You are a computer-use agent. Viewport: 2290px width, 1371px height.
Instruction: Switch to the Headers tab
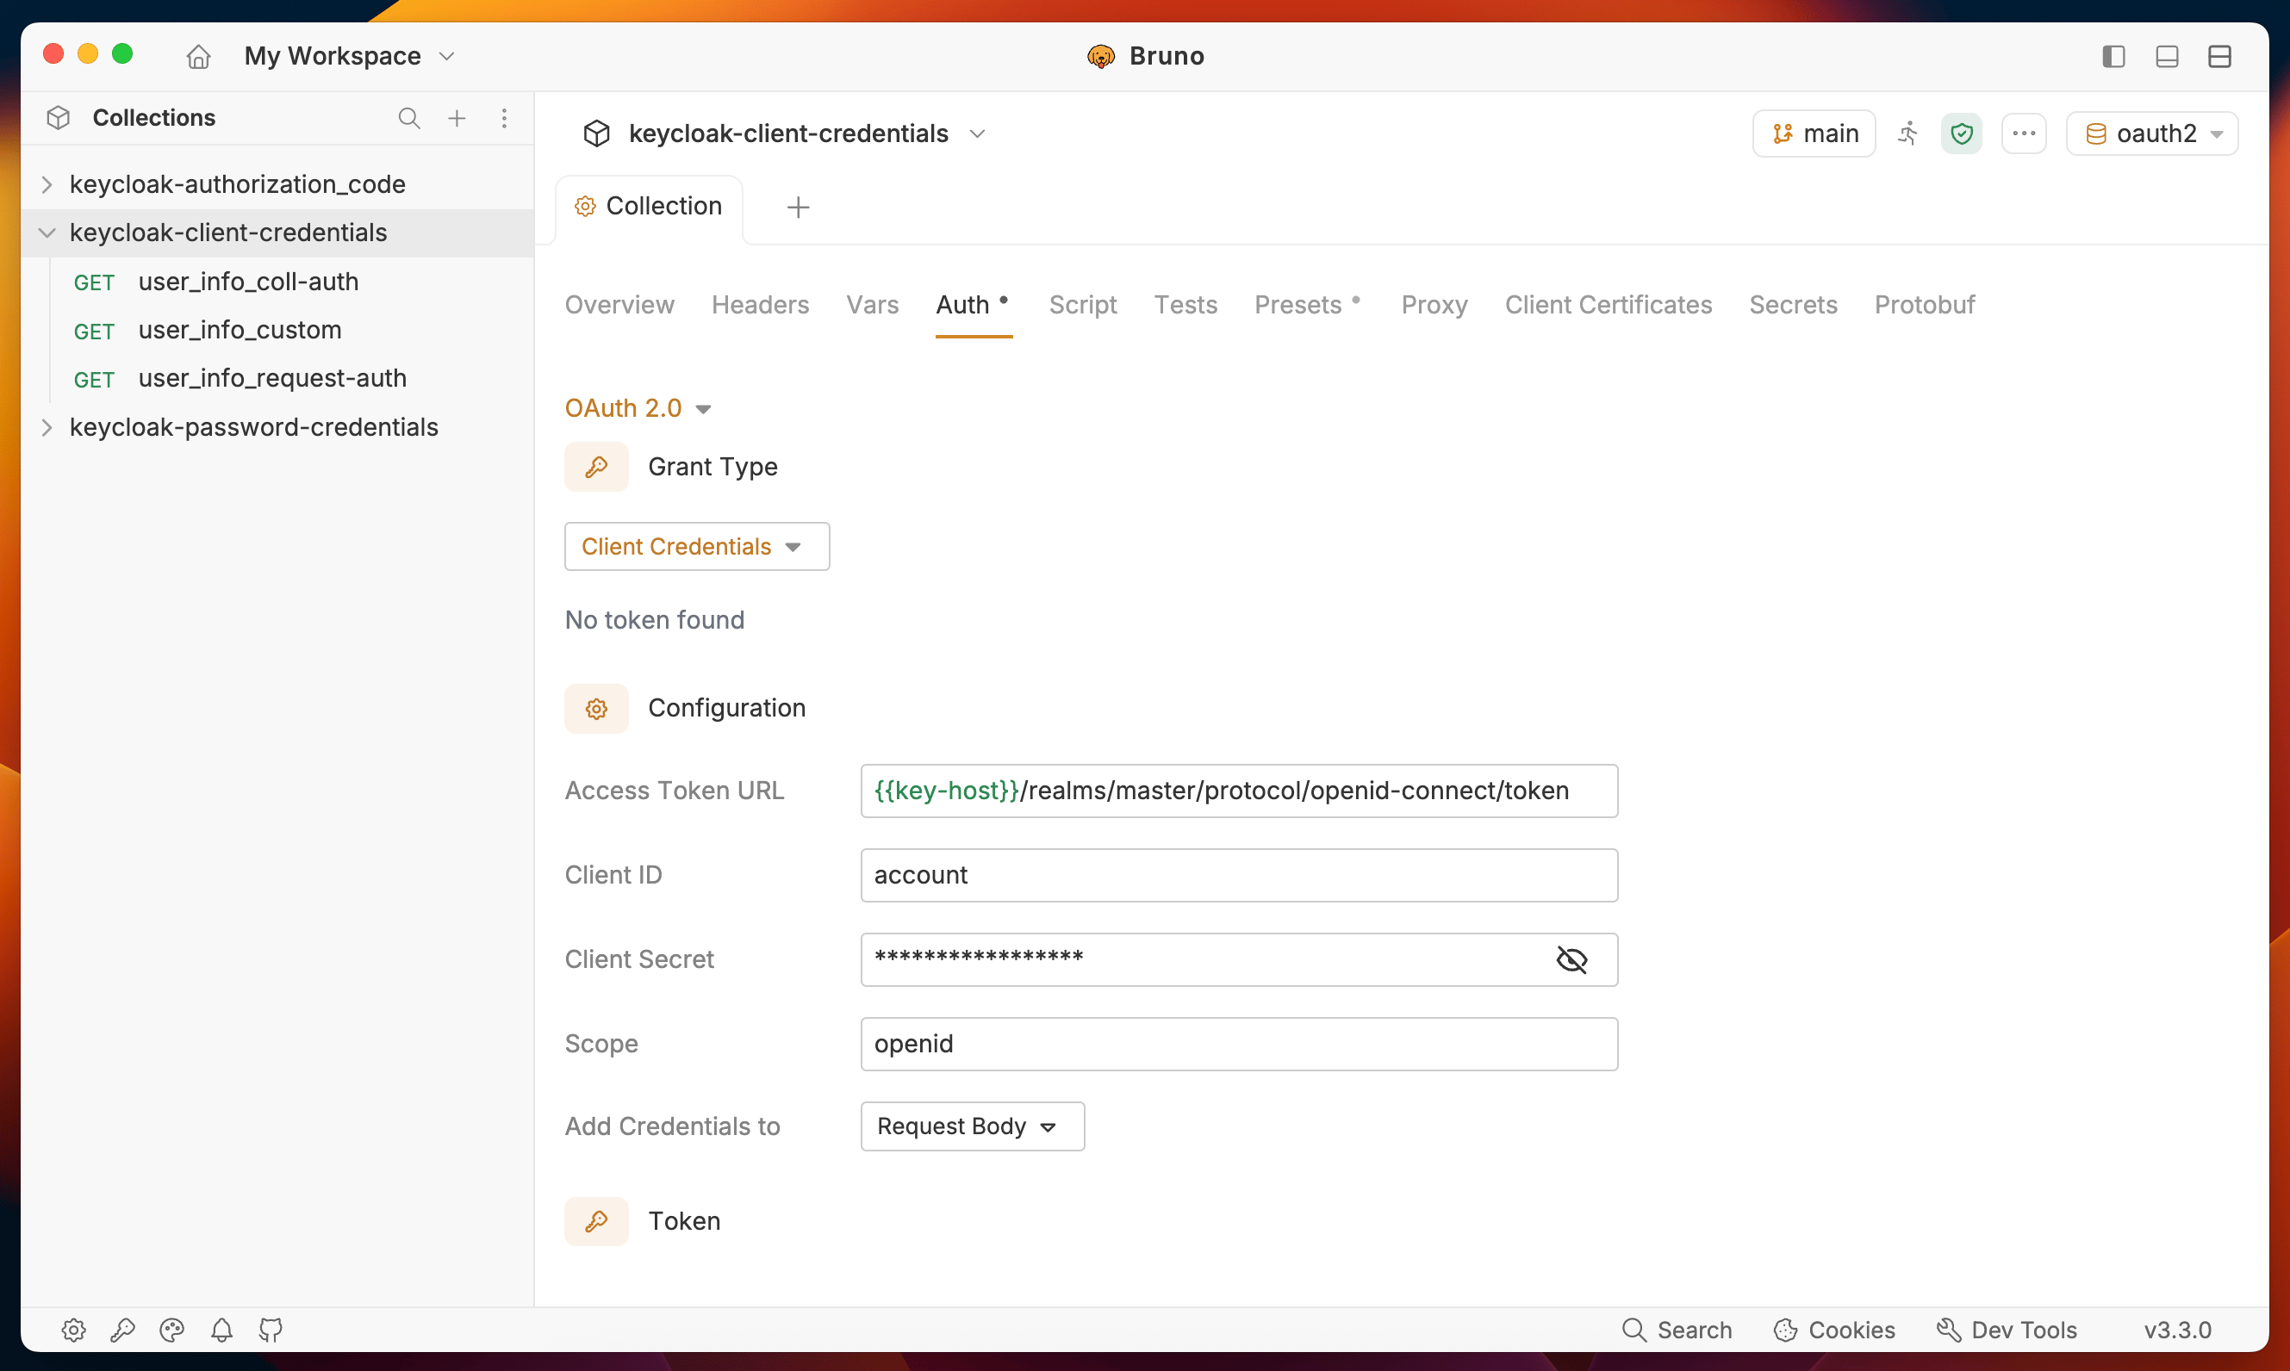[760, 305]
